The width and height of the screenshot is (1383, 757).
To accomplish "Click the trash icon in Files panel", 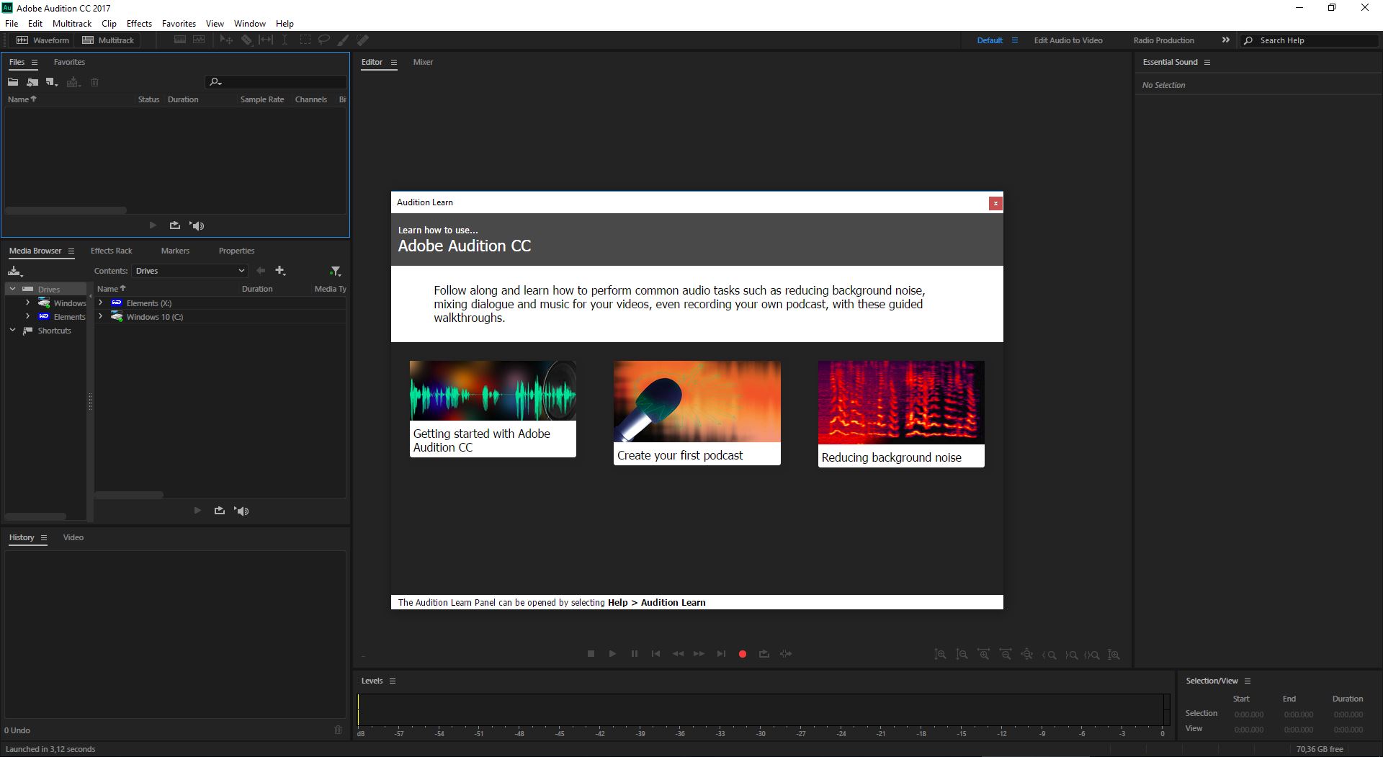I will pos(94,82).
